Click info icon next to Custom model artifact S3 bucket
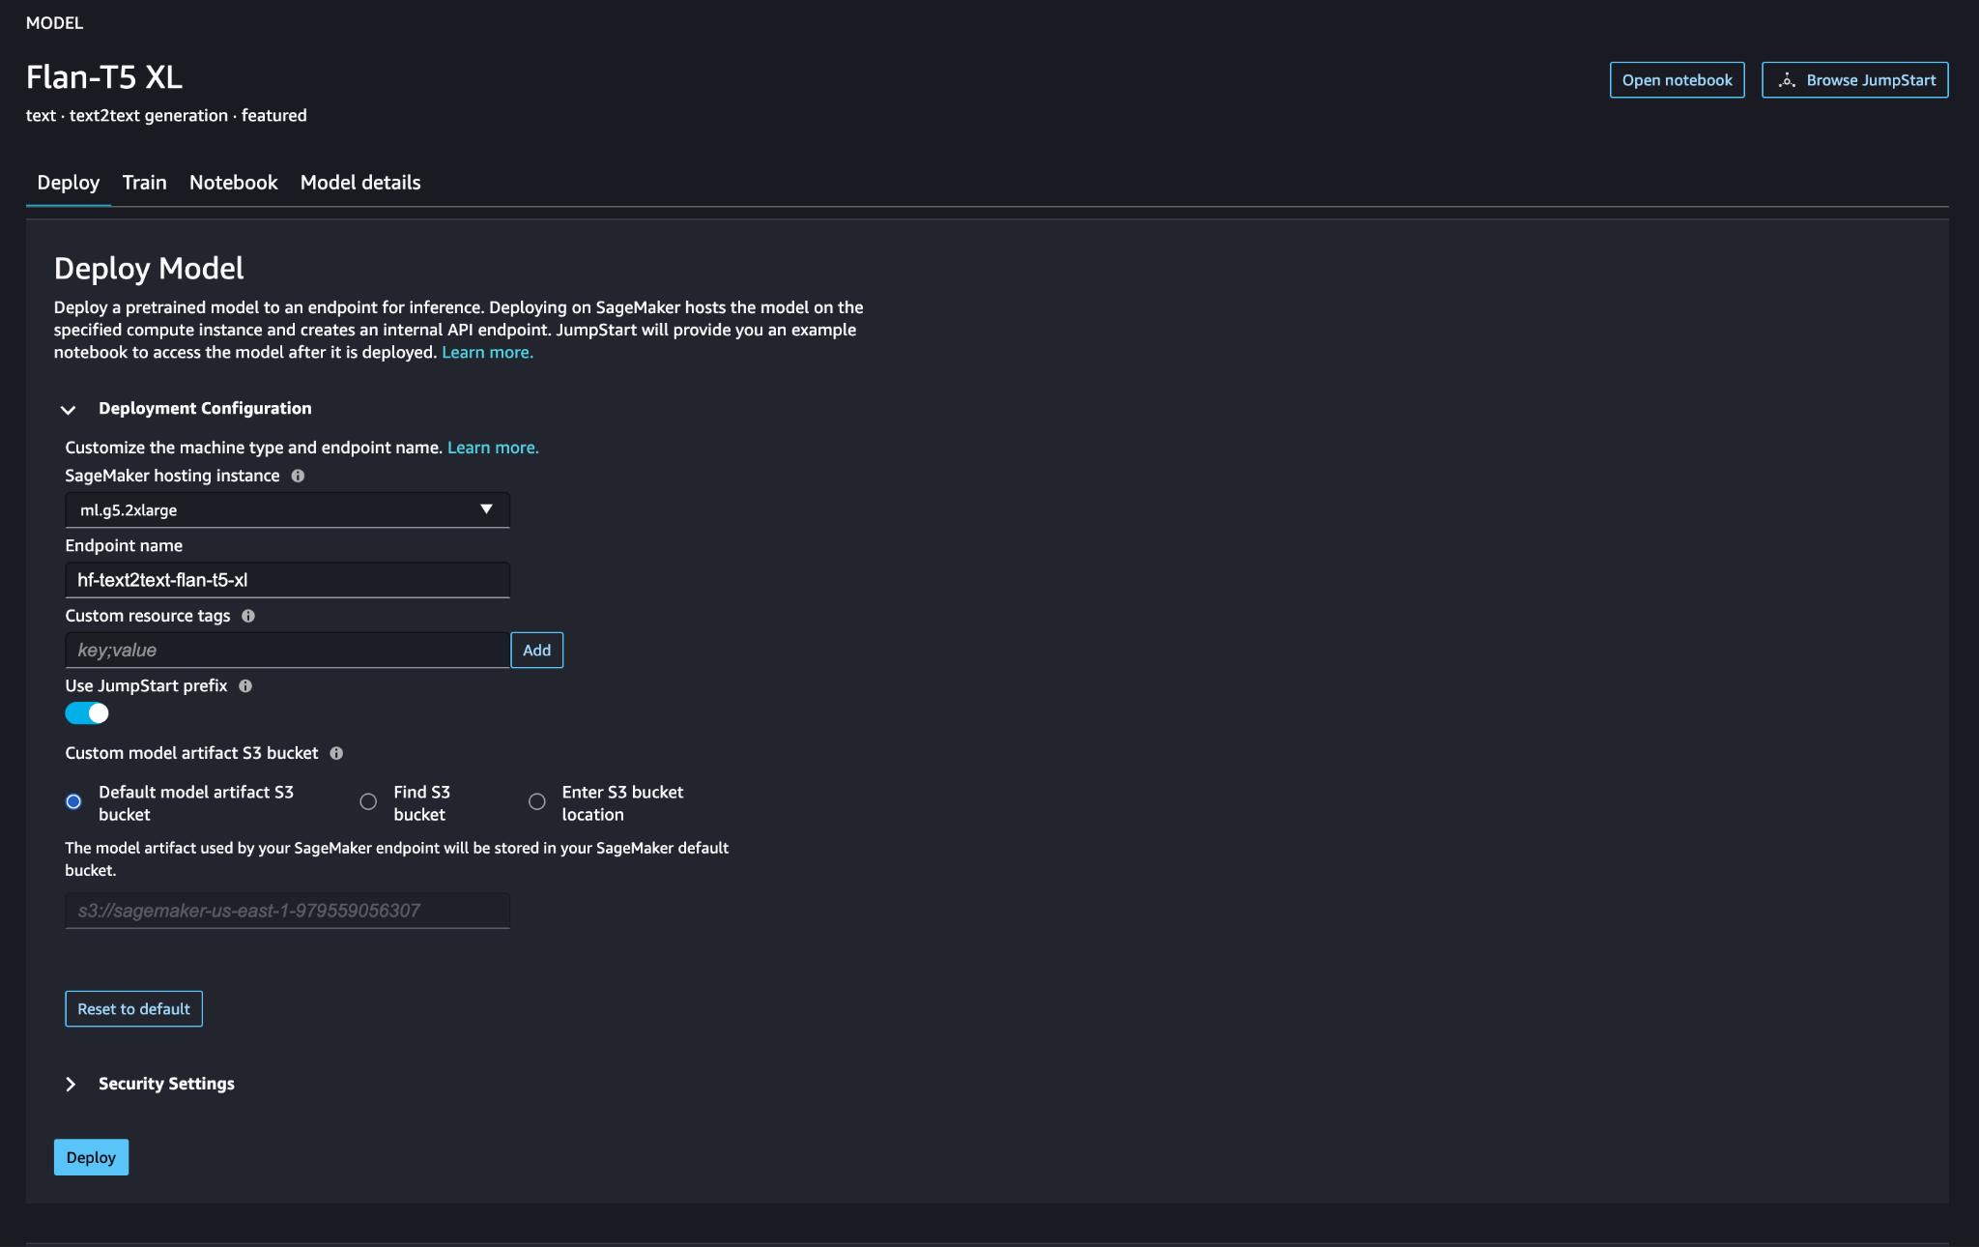Image resolution: width=1979 pixels, height=1247 pixels. click(x=336, y=753)
